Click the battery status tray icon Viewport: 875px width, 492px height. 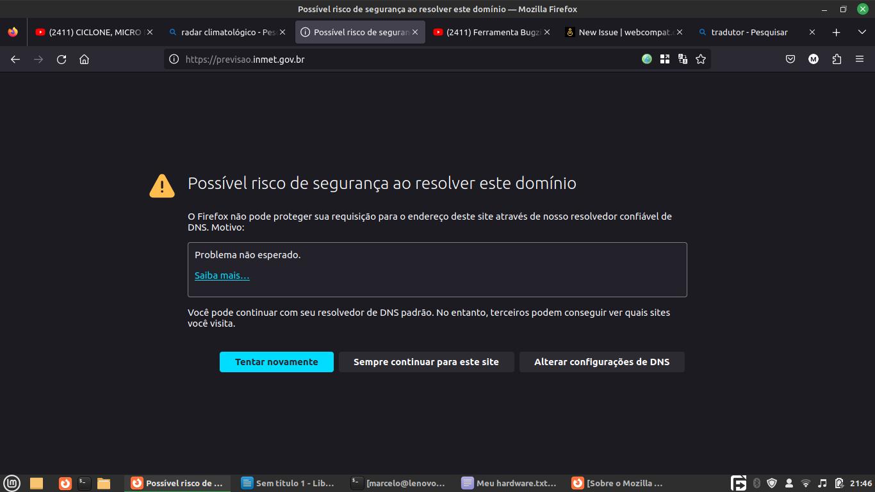click(x=839, y=483)
